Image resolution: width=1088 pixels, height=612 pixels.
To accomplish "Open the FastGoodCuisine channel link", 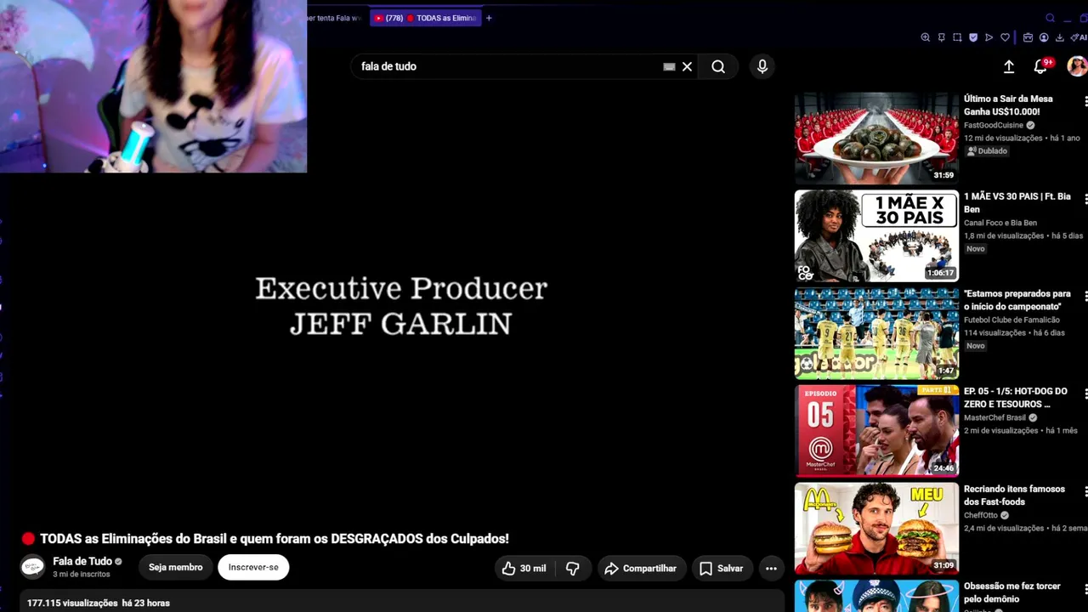I will click(994, 125).
